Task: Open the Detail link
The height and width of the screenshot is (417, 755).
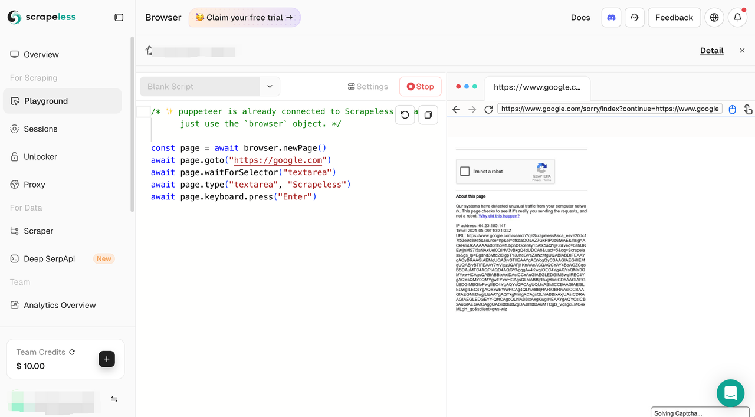Action: [x=711, y=51]
